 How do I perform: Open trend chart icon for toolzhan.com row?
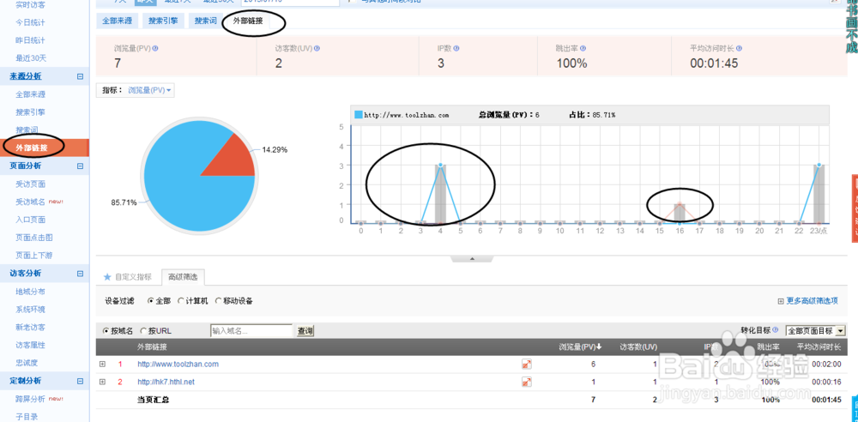[527, 365]
